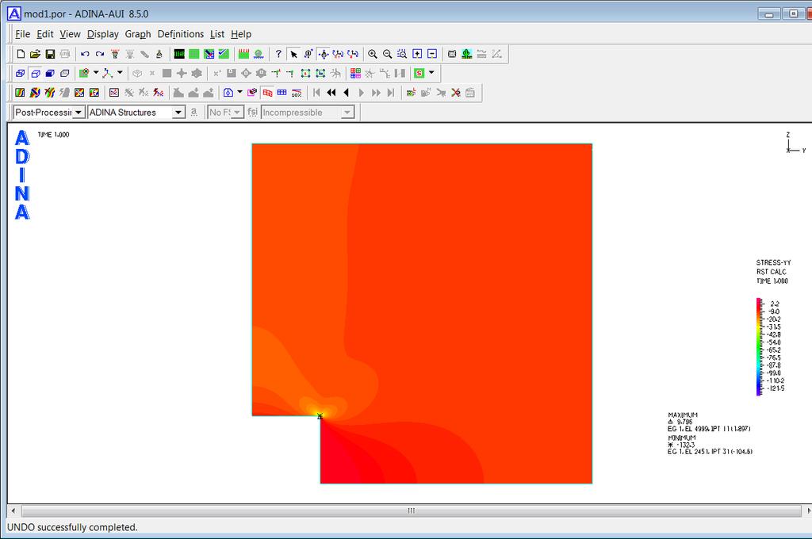The width and height of the screenshot is (812, 539).
Task: Click the rewind double-left solution arrow
Action: (331, 93)
